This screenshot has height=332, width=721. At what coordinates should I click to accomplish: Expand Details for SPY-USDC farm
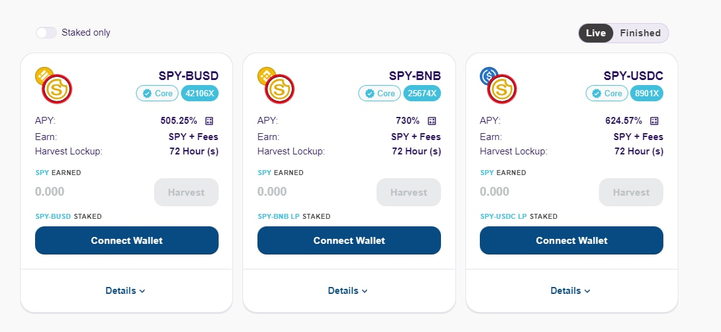[x=571, y=291]
